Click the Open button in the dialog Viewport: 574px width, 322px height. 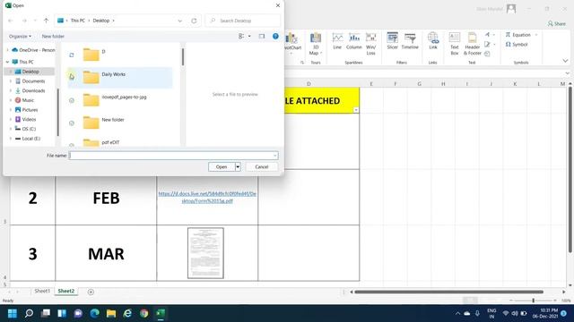222,167
